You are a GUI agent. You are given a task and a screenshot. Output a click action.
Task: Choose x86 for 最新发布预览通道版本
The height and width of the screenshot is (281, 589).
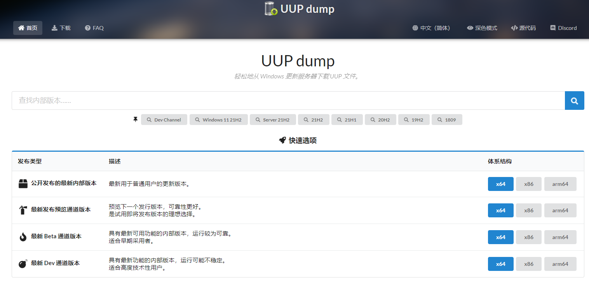click(x=529, y=210)
